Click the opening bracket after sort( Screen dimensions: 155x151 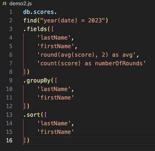(45, 115)
